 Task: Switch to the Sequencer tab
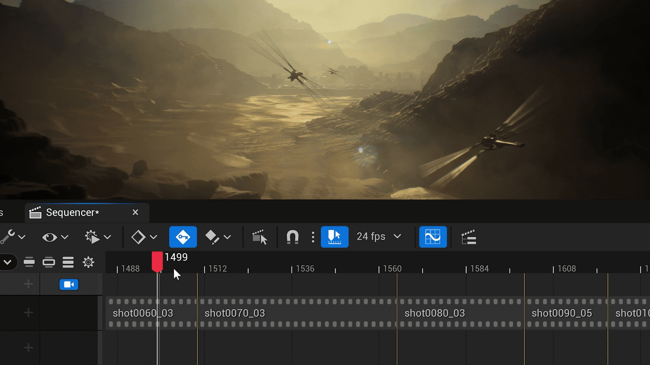tap(72, 213)
